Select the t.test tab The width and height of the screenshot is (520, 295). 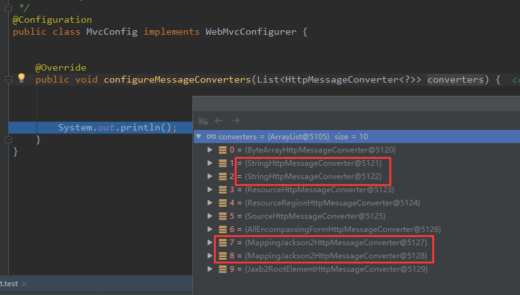click(x=9, y=284)
